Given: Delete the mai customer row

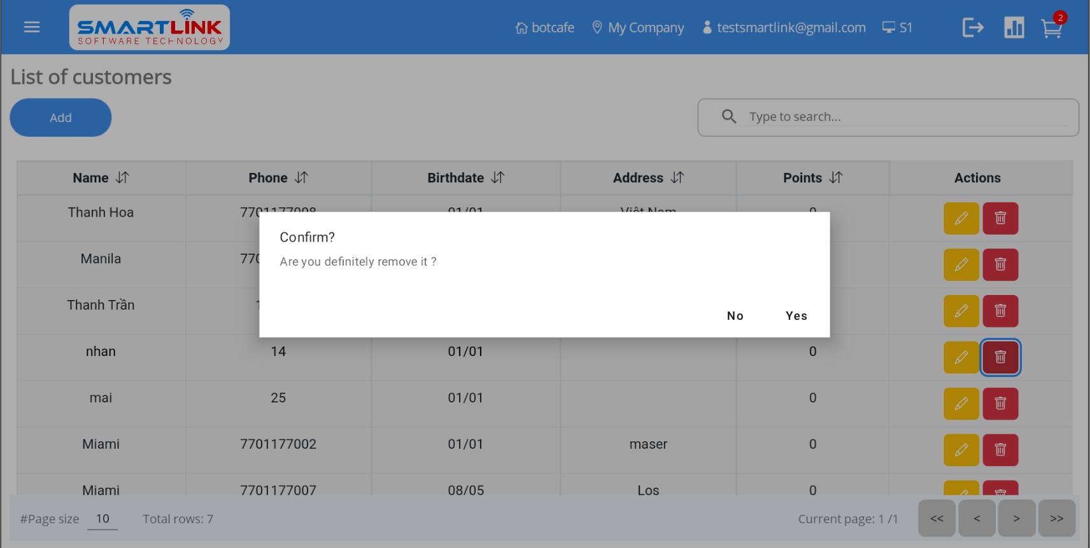Looking at the screenshot, I should [x=1000, y=404].
